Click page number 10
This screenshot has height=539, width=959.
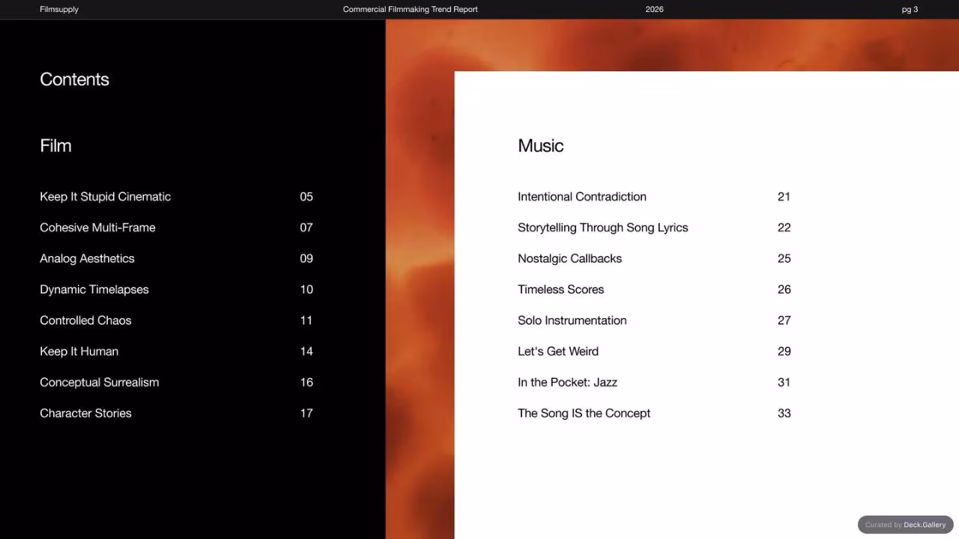306,290
